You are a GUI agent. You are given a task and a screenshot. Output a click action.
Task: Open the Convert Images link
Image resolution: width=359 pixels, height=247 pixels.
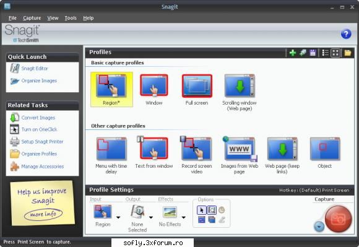(x=38, y=118)
